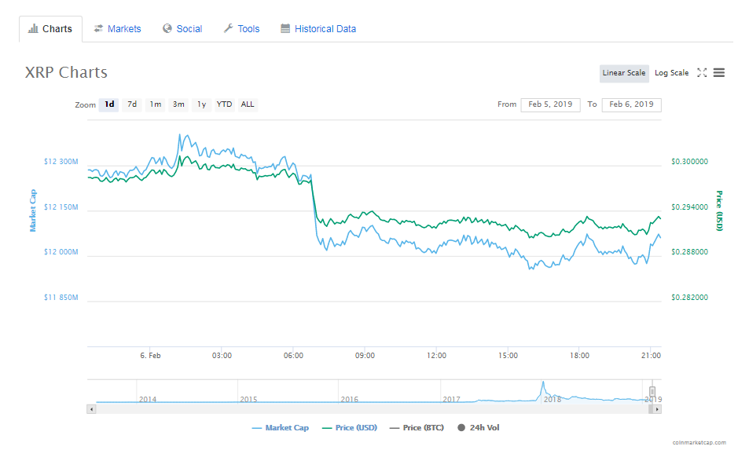
Task: Toggle 24h Vol series in legend
Action: pos(478,427)
